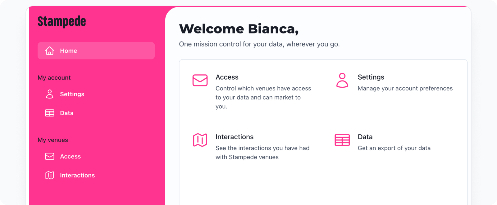This screenshot has height=205, width=497.
Task: Select Data in the sidebar navigation
Action: [x=67, y=113]
